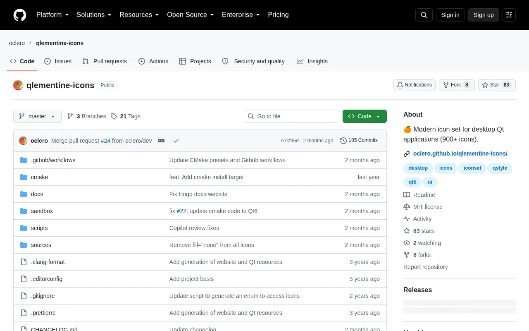The height and width of the screenshot is (331, 529).
Task: Open the oclero.github.io/qlementine-icons link
Action: 460,154
